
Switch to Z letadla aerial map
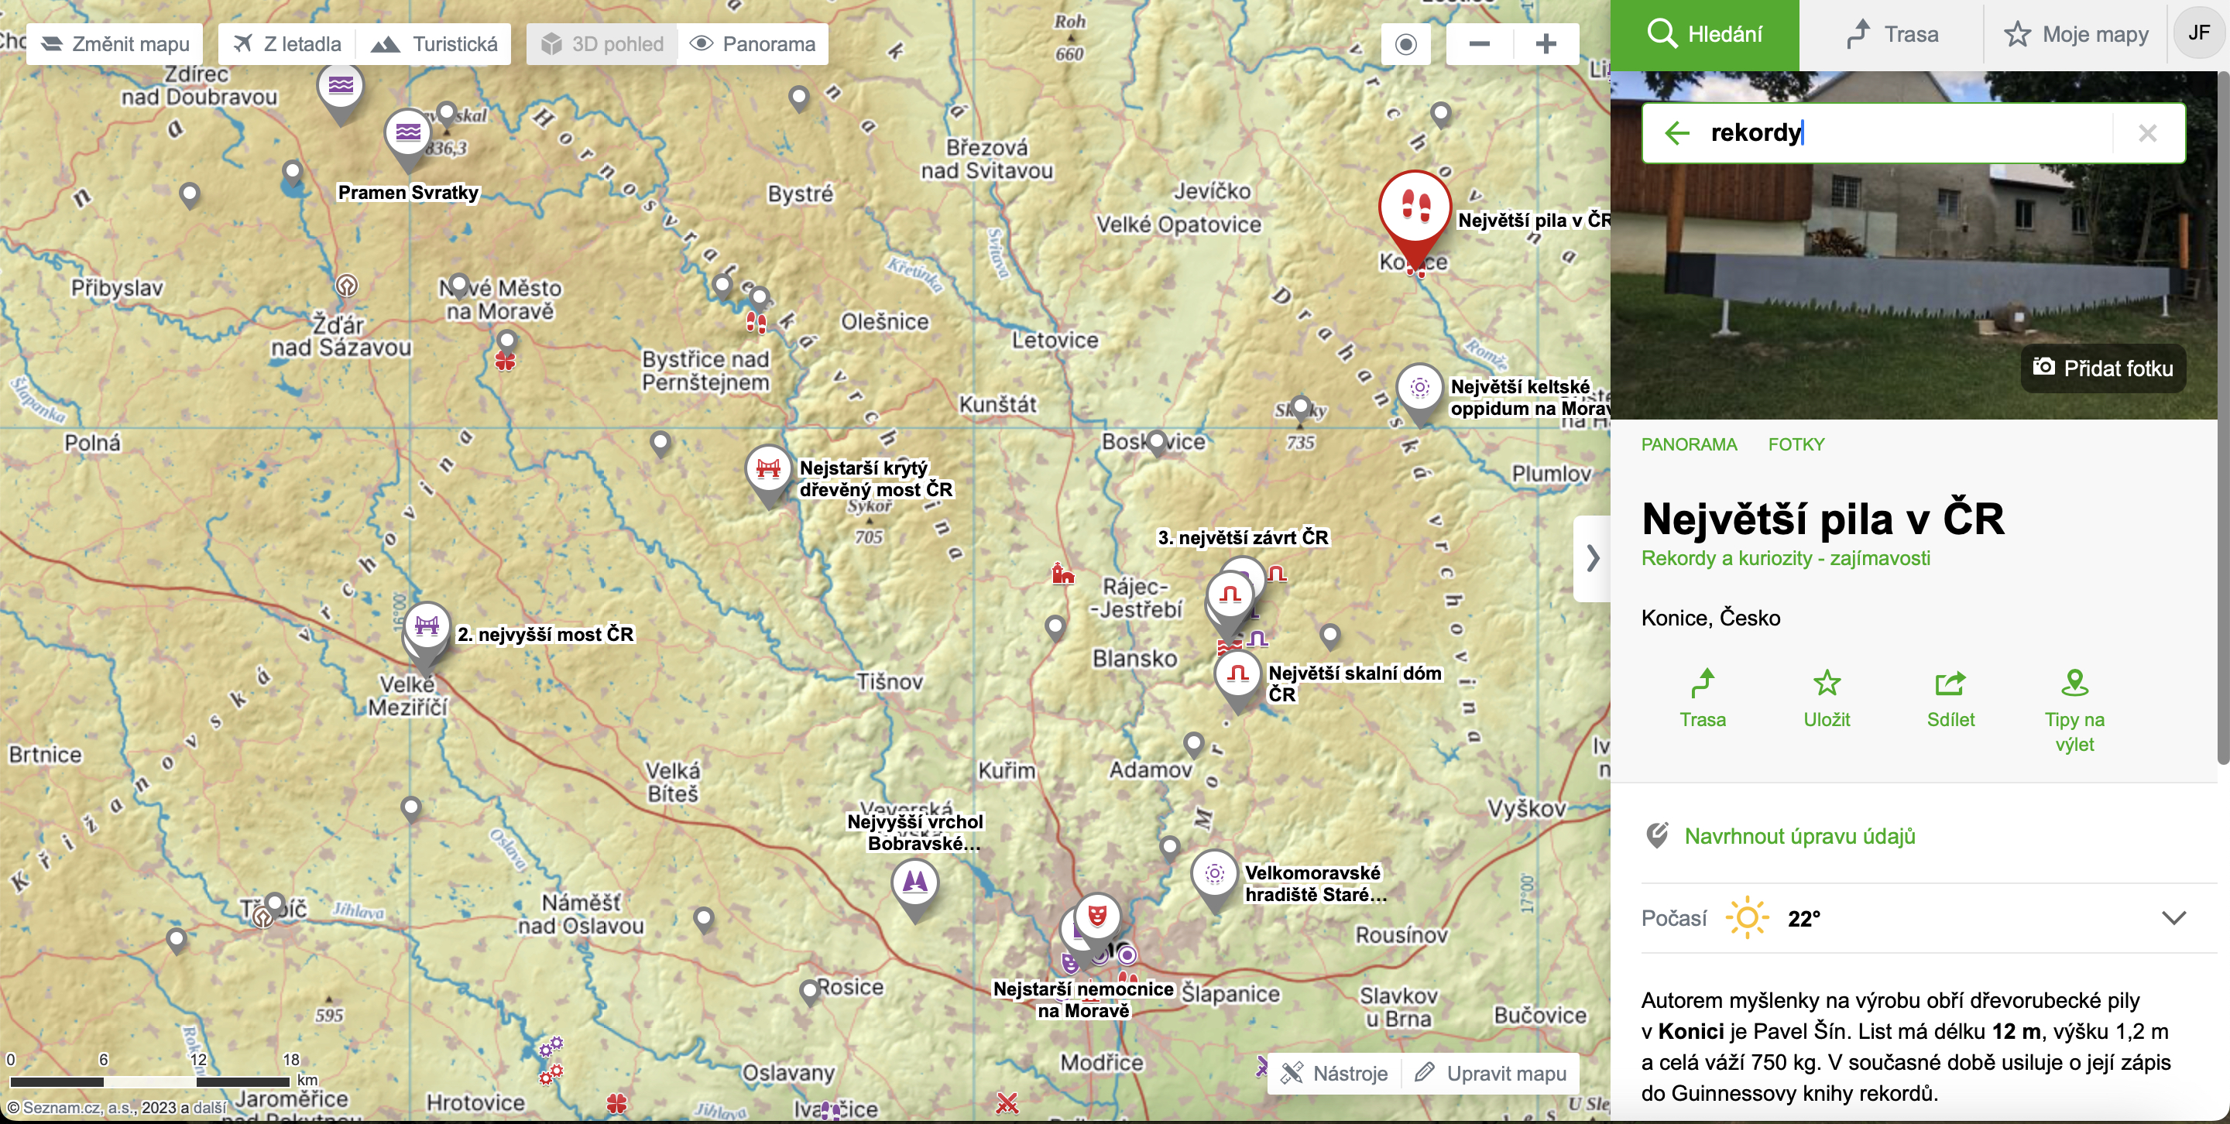[288, 44]
